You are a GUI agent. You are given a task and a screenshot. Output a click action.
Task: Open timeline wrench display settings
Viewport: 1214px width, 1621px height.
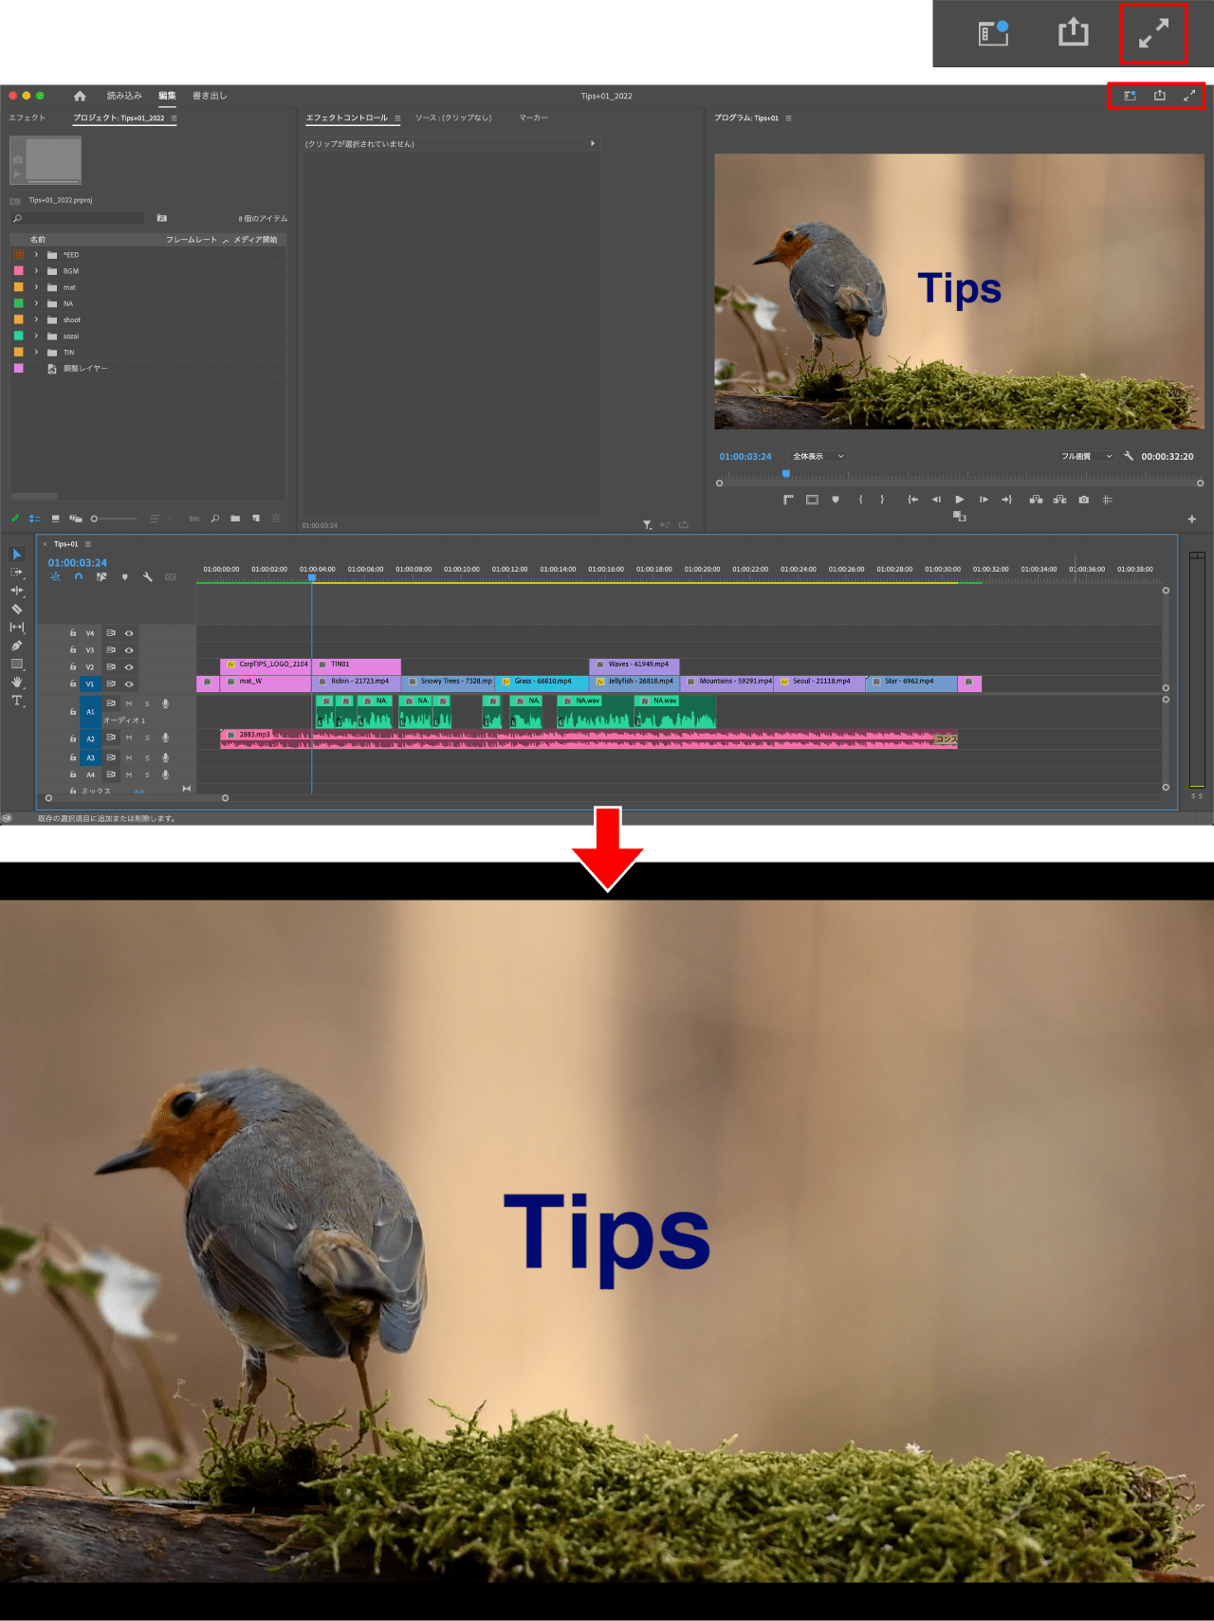[148, 576]
